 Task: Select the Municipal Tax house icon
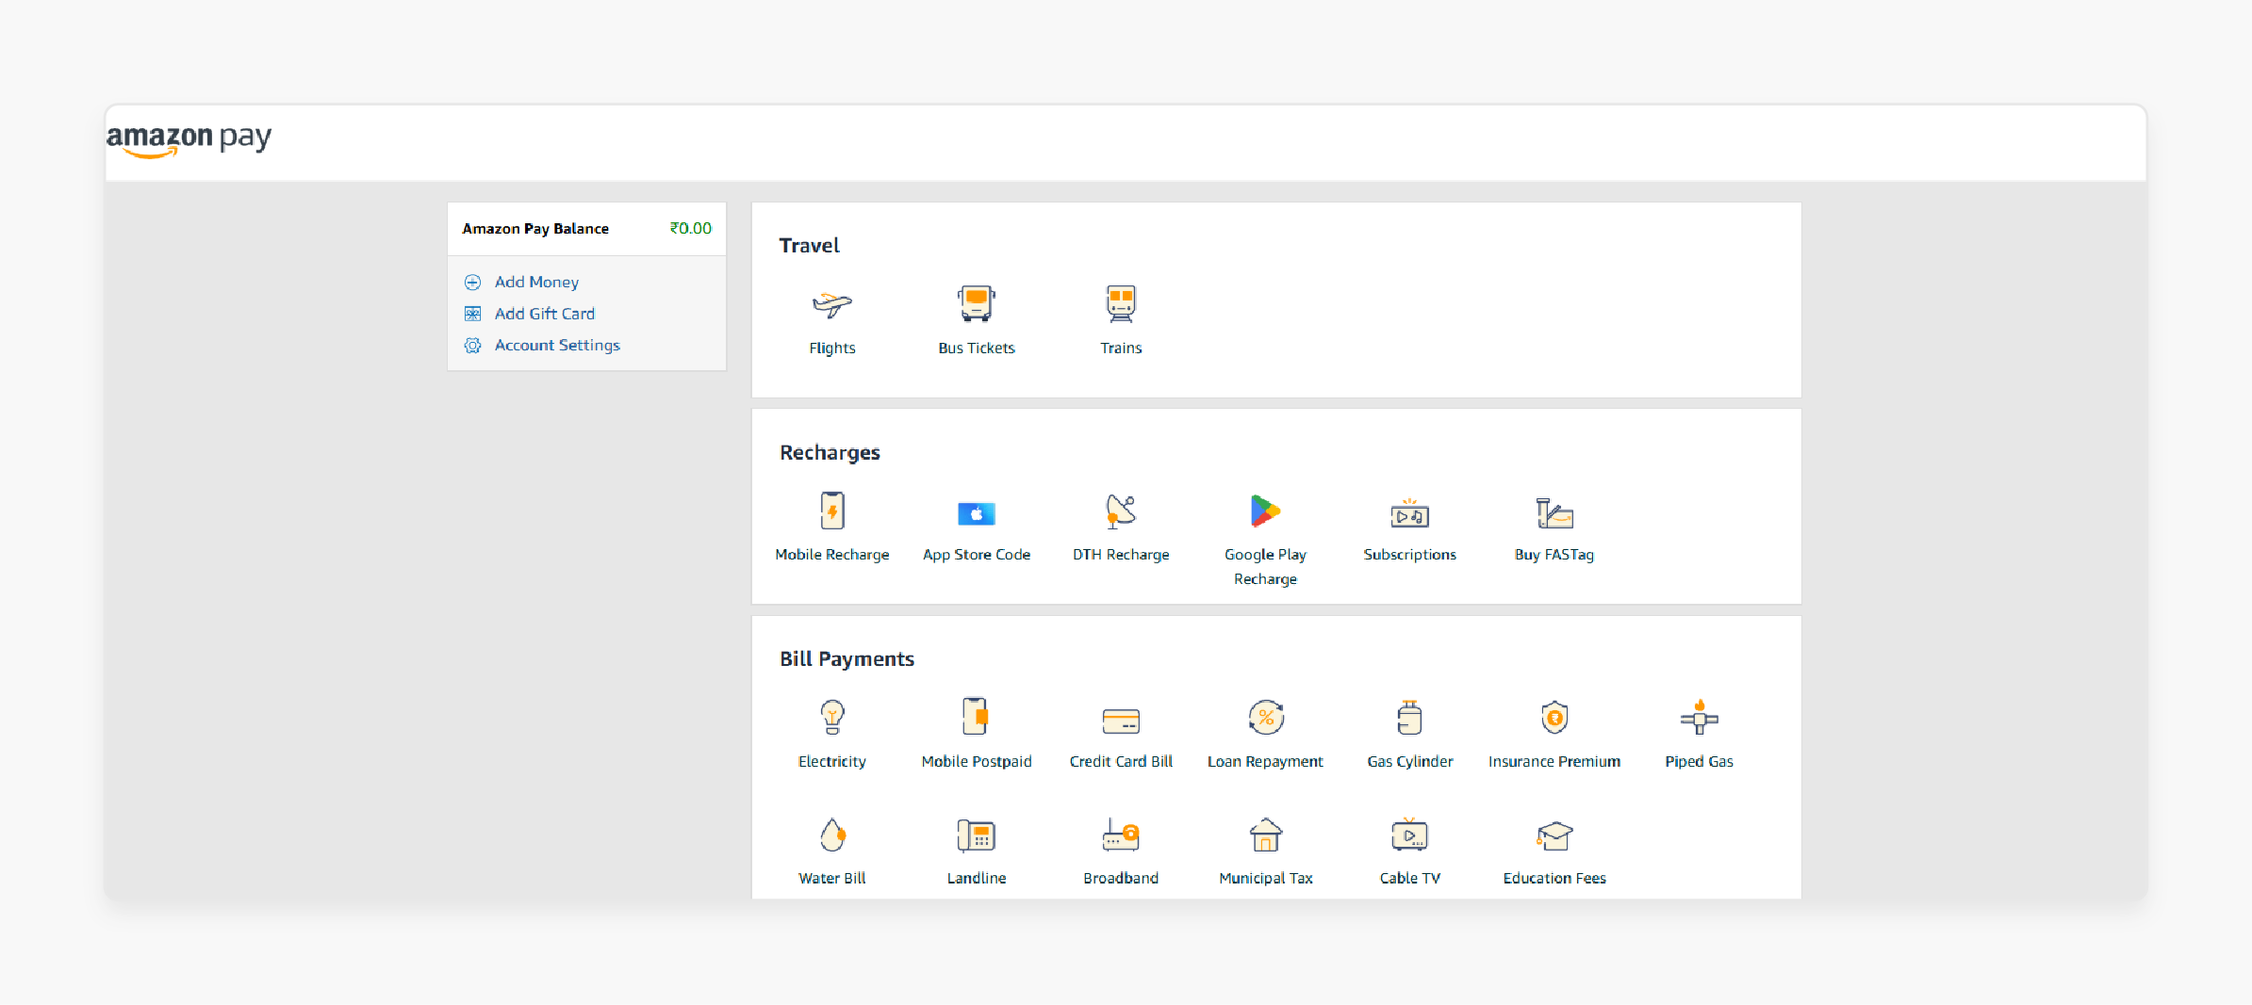click(x=1266, y=835)
